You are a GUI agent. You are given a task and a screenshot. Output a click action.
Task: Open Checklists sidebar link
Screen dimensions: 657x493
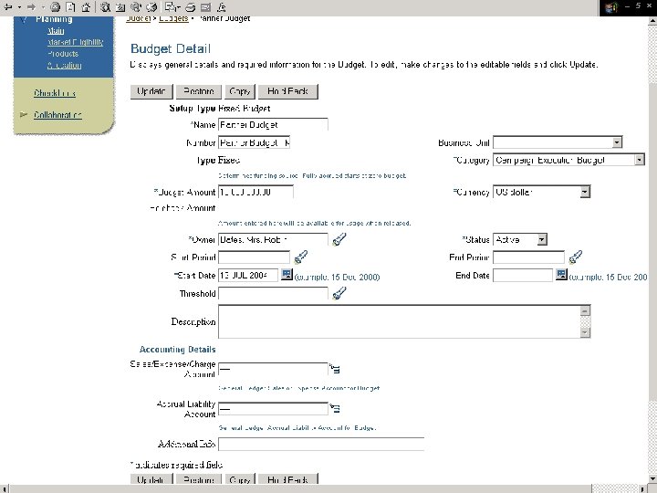[x=55, y=93]
